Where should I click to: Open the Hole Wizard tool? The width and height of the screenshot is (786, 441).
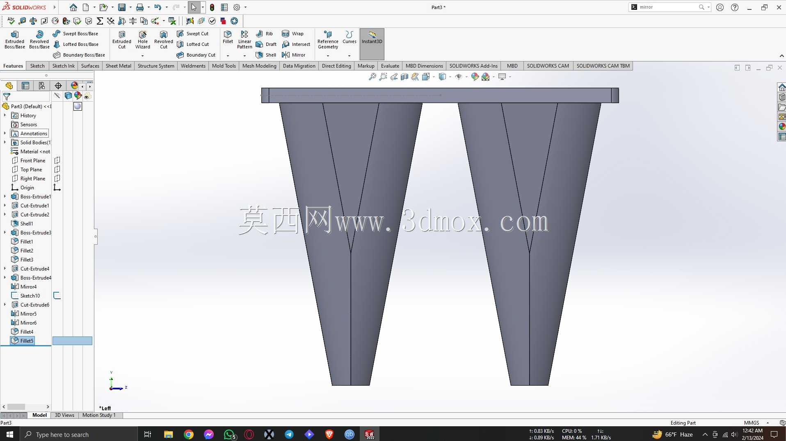(143, 40)
